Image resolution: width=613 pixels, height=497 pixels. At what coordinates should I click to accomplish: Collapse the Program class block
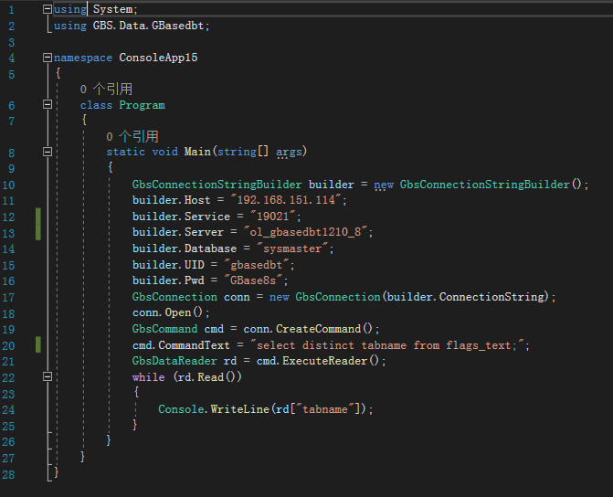[48, 106]
